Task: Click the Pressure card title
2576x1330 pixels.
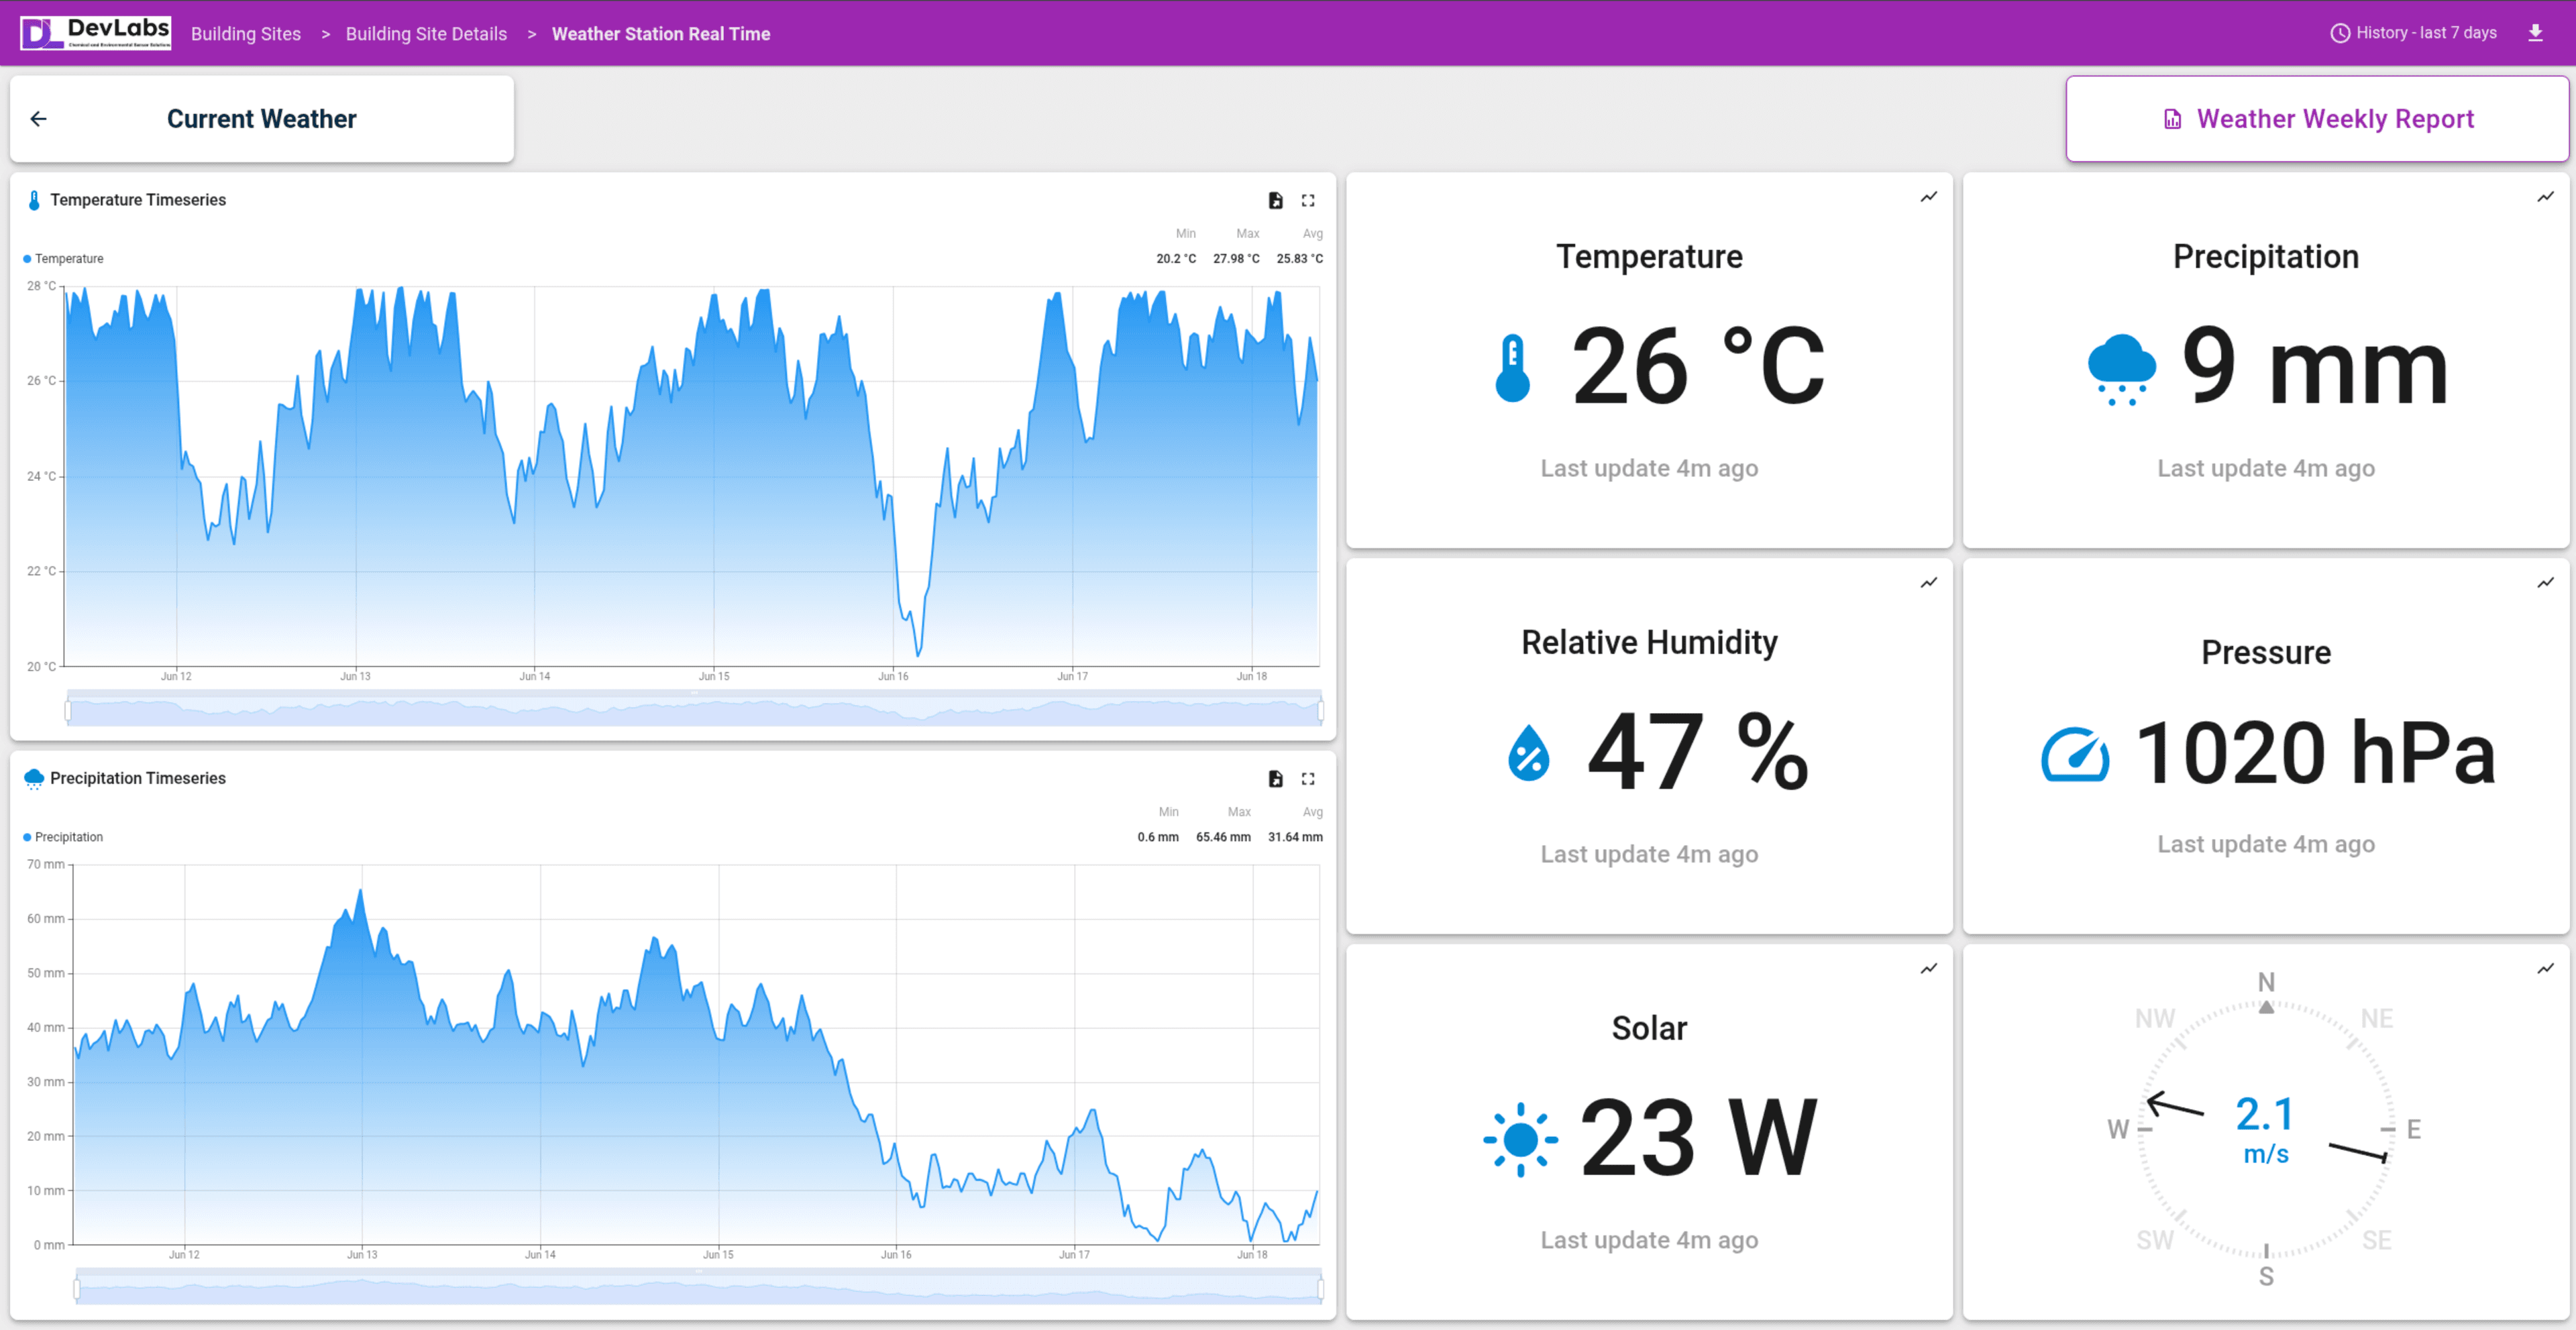Action: click(x=2265, y=652)
